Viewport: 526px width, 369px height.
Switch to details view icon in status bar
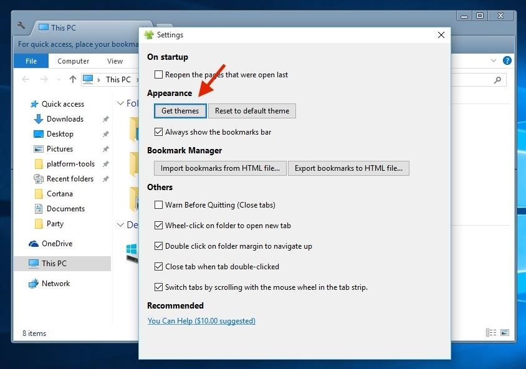point(490,332)
